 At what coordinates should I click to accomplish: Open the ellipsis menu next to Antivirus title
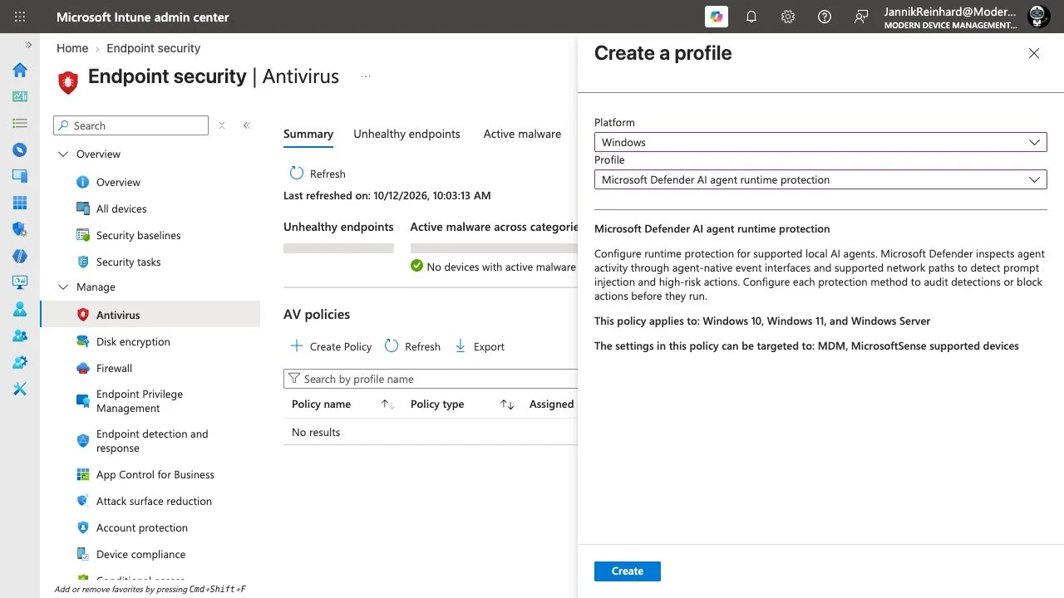(365, 76)
